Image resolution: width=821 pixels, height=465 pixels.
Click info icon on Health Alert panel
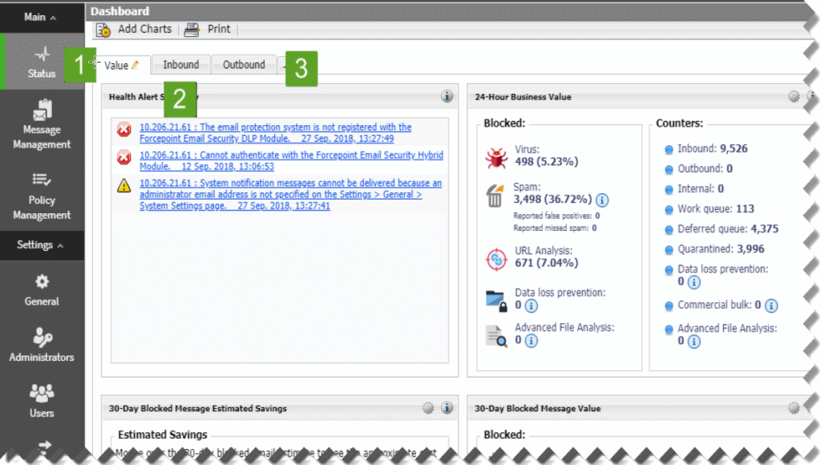(x=447, y=97)
